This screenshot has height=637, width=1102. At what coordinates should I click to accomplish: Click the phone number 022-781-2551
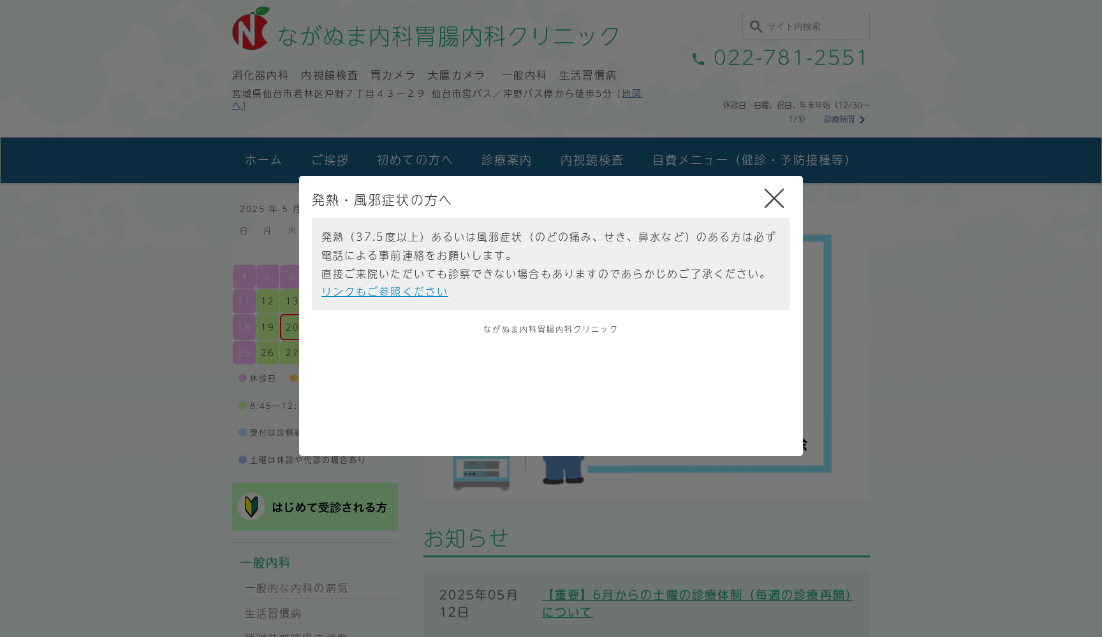click(790, 57)
